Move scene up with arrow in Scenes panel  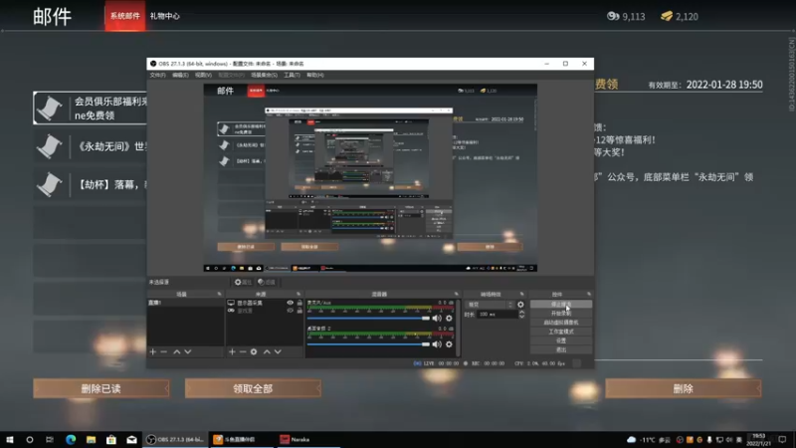pyautogui.click(x=177, y=351)
